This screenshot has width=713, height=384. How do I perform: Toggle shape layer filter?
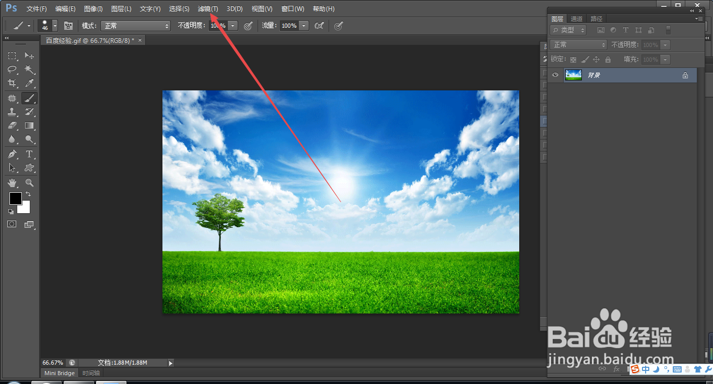tap(638, 30)
